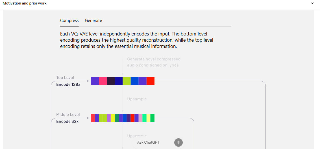Click the pink block in top level row

[103, 81]
